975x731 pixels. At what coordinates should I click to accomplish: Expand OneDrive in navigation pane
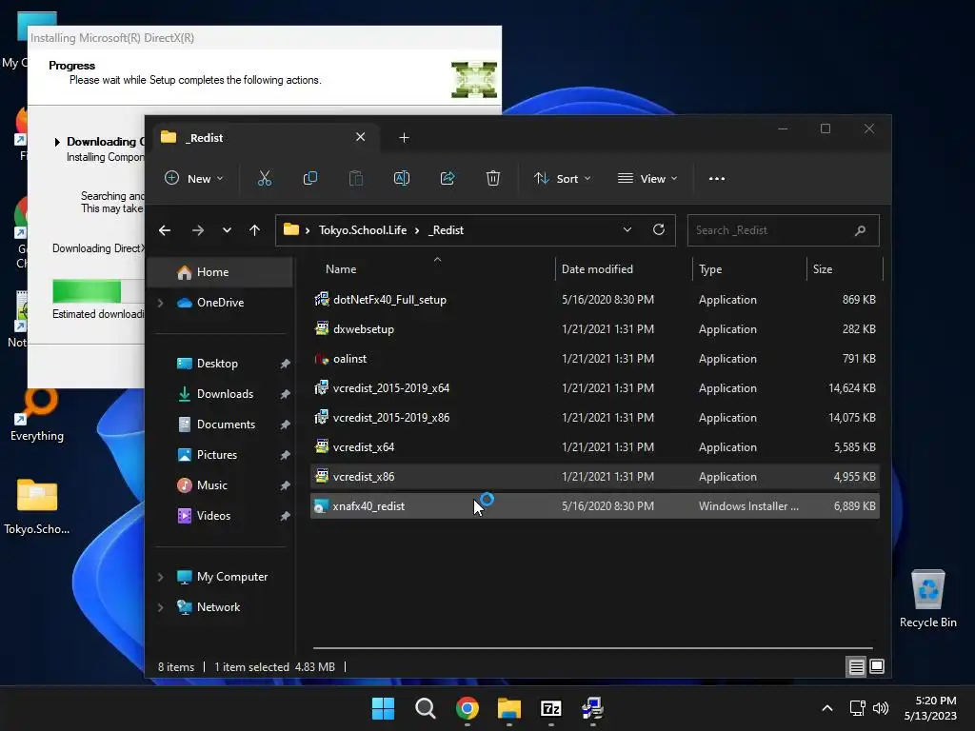tap(160, 303)
